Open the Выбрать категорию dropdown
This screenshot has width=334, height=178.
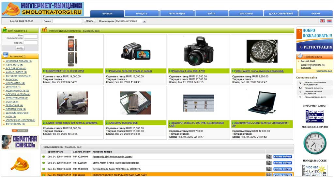pos(131,21)
